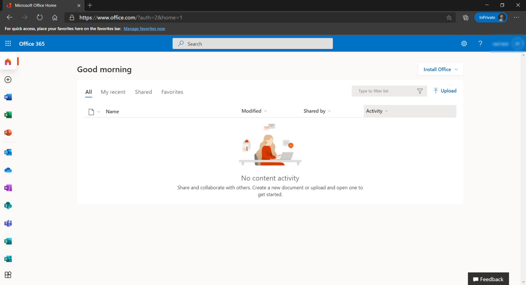Screen dimensions: 526x285
Task: Add this page to favorites star
Action: 449,18
